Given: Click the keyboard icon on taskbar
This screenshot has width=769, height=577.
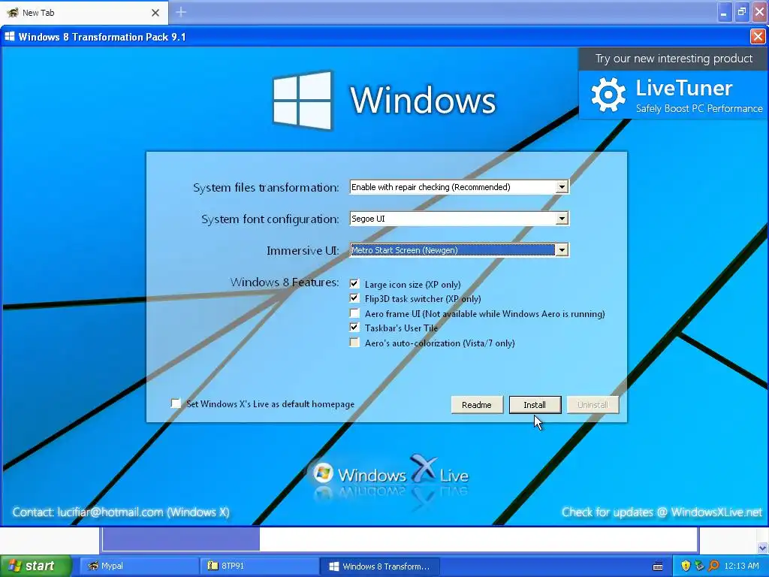Looking at the screenshot, I should click(x=658, y=566).
